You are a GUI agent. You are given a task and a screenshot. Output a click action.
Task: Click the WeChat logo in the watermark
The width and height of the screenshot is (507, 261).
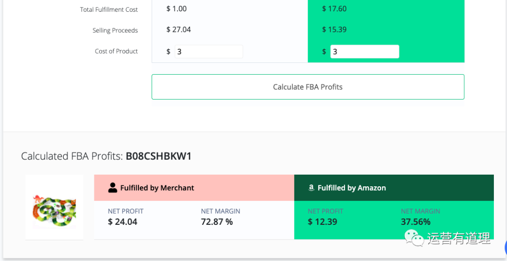415,238
